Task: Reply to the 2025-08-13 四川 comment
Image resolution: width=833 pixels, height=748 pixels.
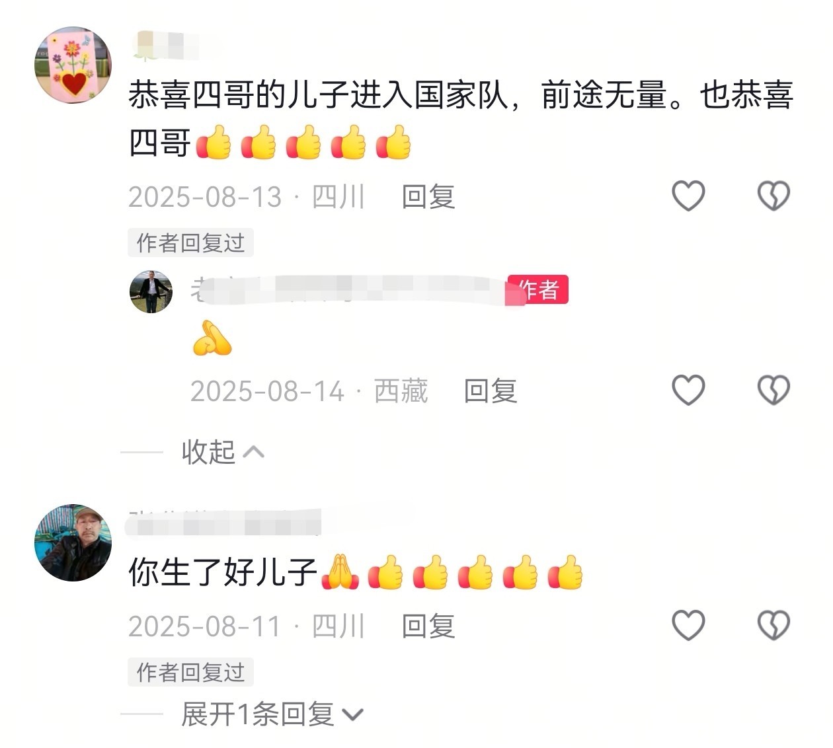Action: tap(428, 197)
